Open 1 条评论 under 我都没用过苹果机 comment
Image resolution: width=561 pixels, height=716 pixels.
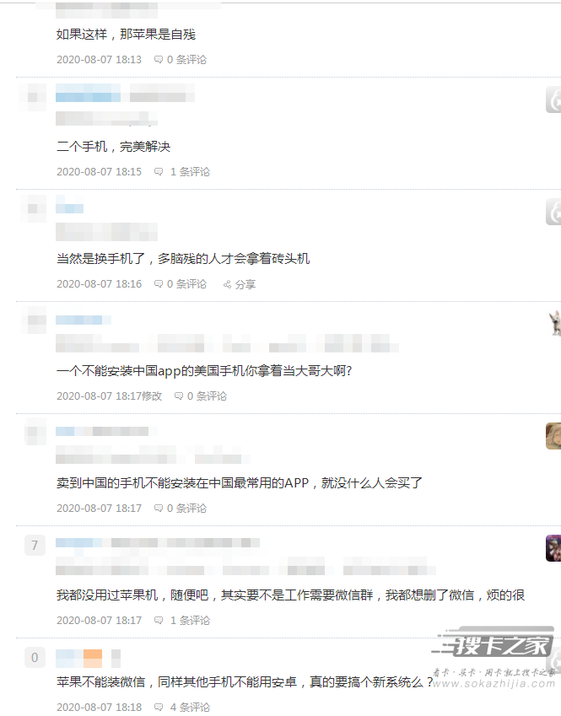coord(190,621)
